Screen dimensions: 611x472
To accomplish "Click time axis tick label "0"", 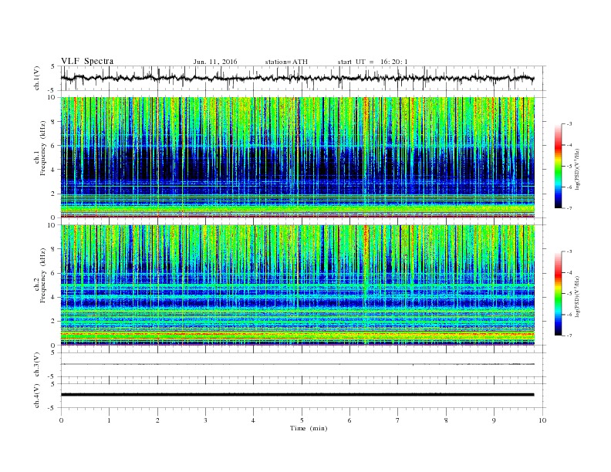I will click(61, 420).
